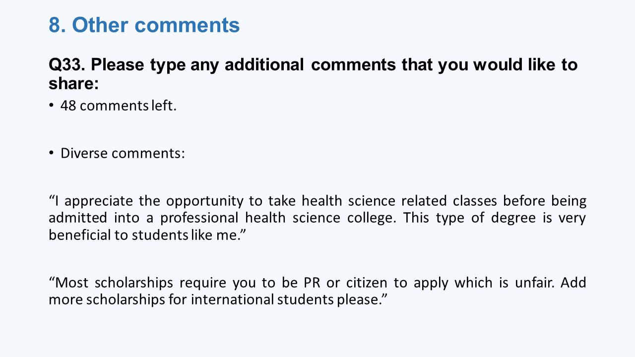Click the bullet marker before "Diverse comments"
This screenshot has height=357, width=635.
(51, 153)
